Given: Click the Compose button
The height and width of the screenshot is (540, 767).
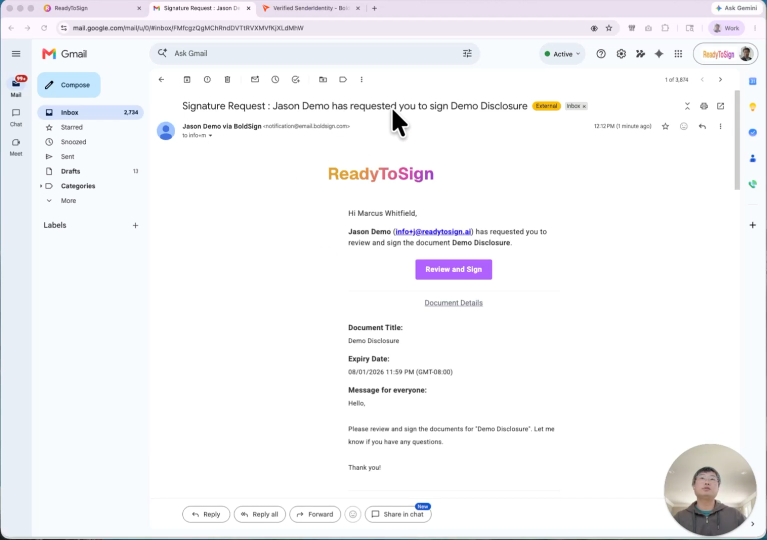Looking at the screenshot, I should 69,85.
